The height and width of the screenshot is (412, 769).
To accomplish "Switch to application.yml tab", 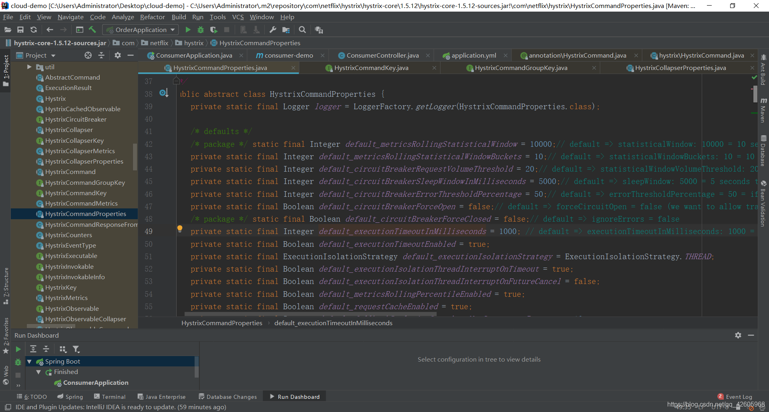I will click(474, 55).
